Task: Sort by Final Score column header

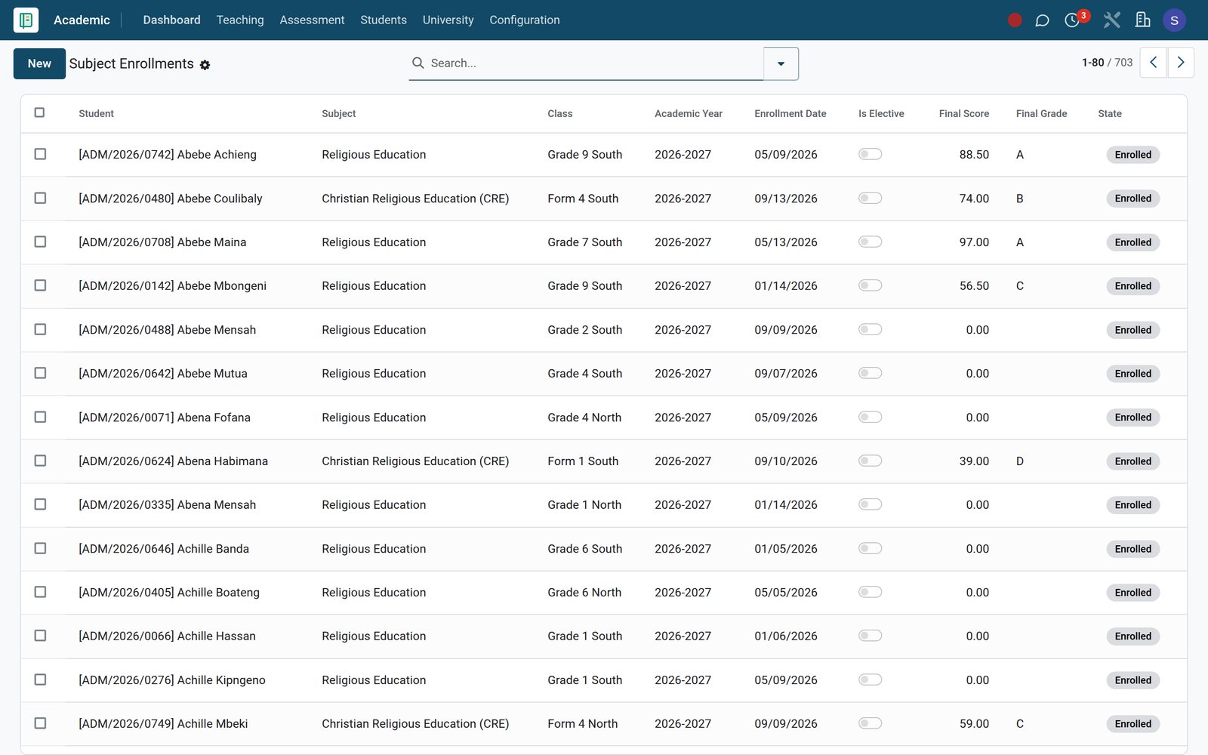Action: [963, 113]
